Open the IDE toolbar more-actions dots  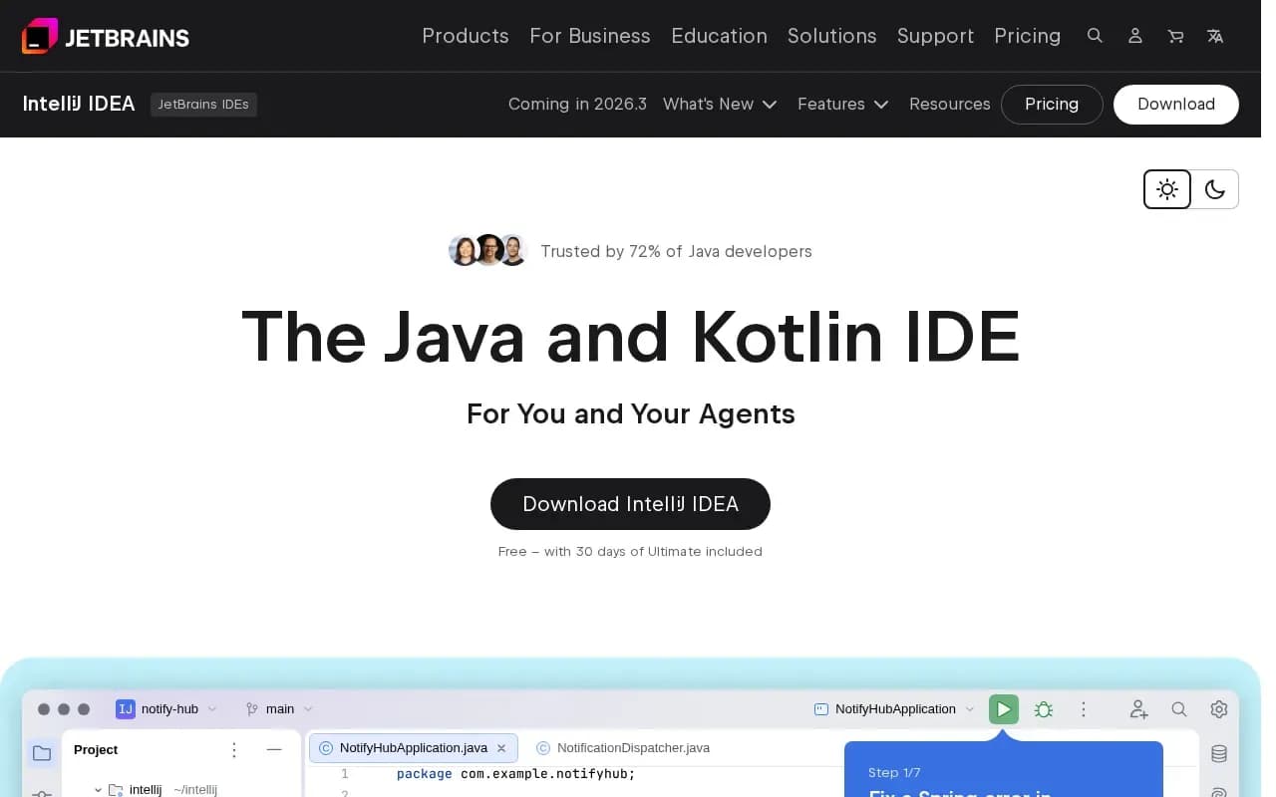pyautogui.click(x=1084, y=709)
